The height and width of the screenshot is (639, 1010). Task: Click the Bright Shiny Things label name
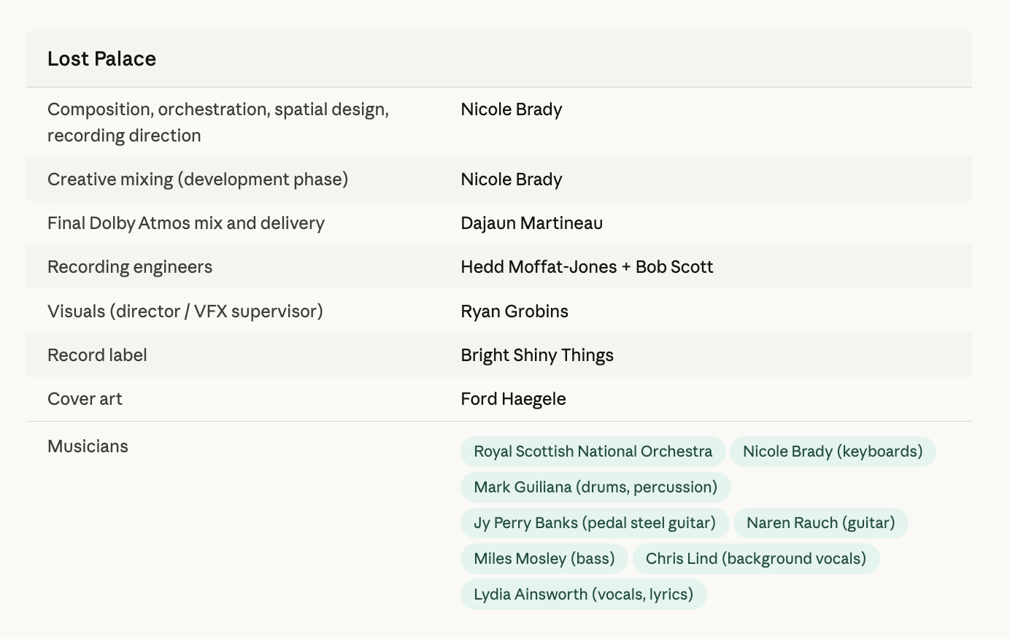tap(536, 355)
